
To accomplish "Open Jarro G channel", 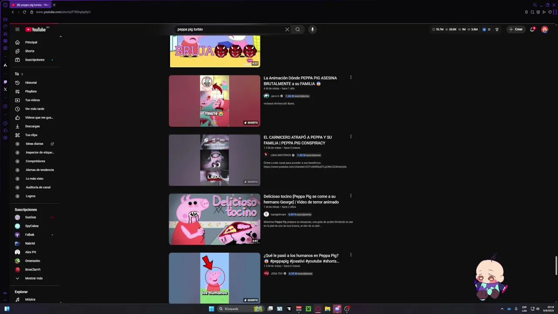I will pyautogui.click(x=275, y=96).
